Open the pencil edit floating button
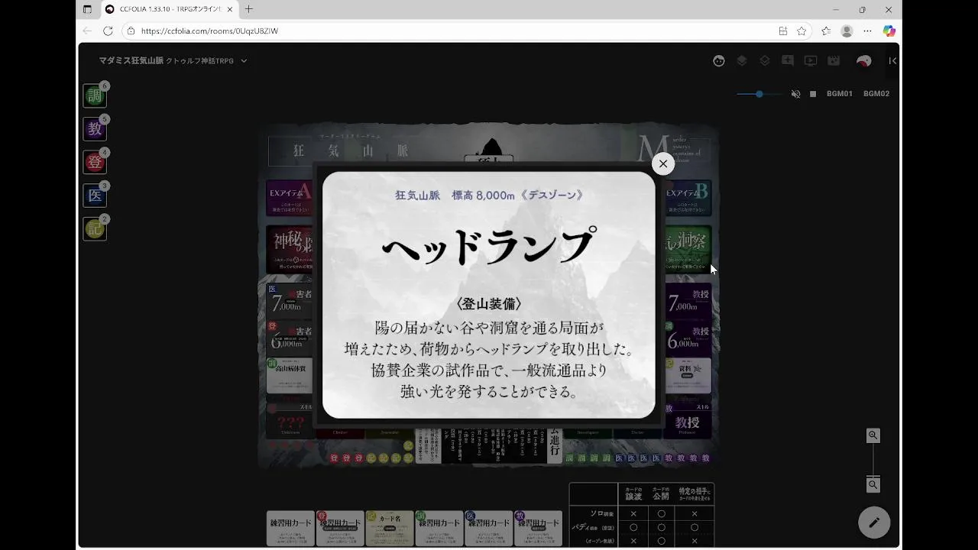This screenshot has width=978, height=550. coord(874,522)
